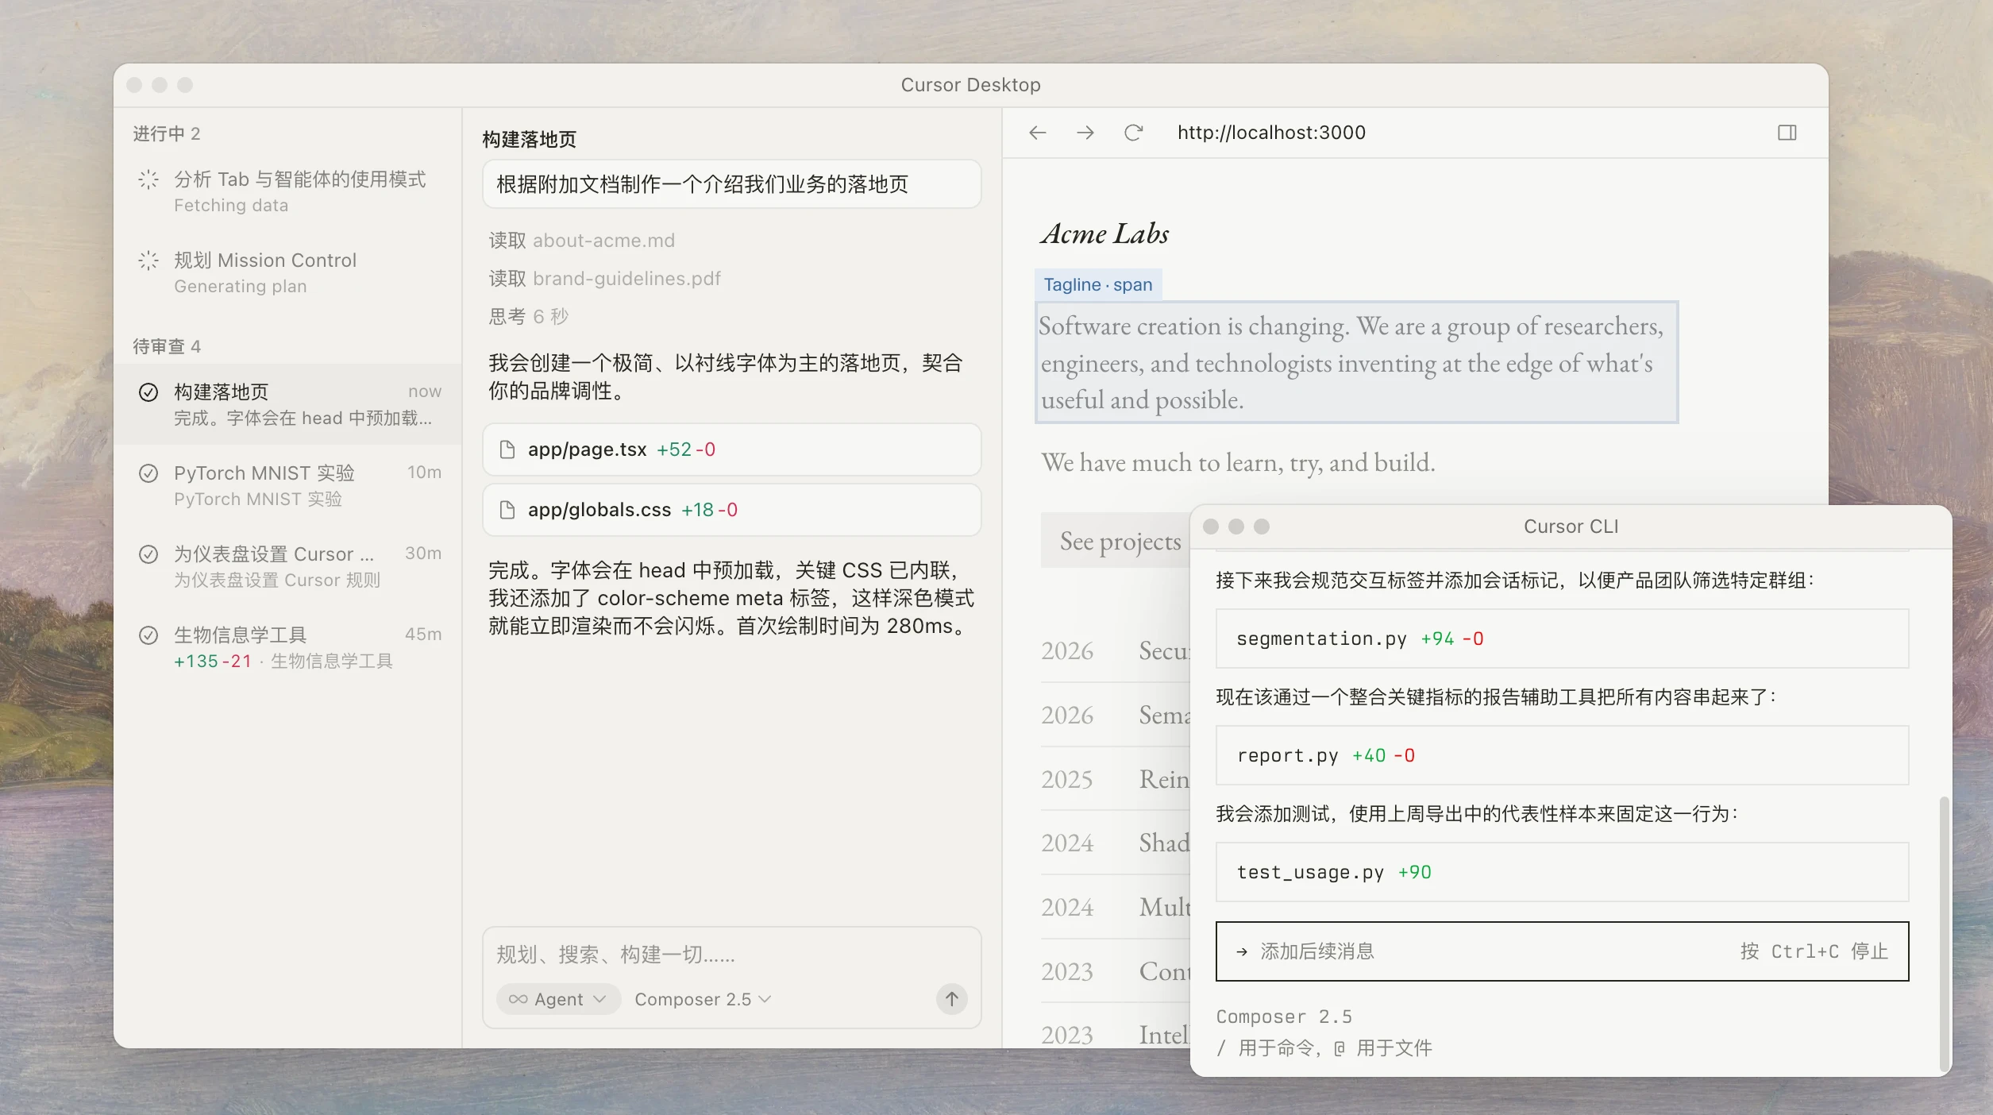Click the file icon beside app/page.tsx

point(507,449)
